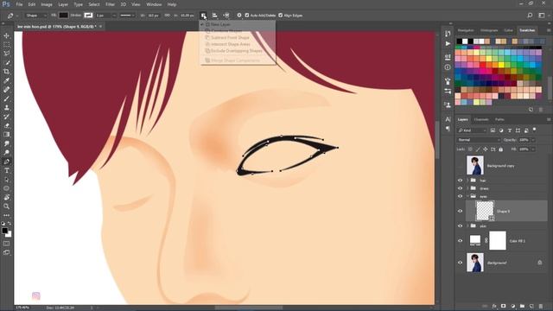Image resolution: width=553 pixels, height=311 pixels.
Task: Open the Layers panel menu icon
Action: pos(549,119)
